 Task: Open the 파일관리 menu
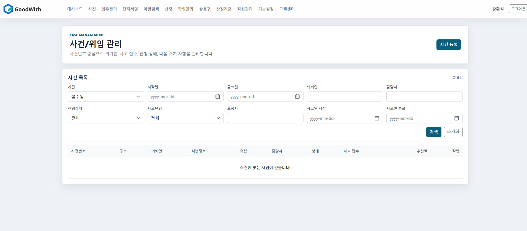[186, 9]
